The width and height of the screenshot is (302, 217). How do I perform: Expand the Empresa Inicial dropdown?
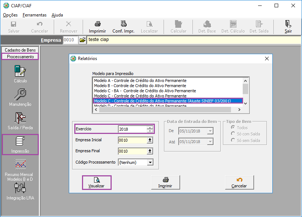pyautogui.click(x=150, y=140)
